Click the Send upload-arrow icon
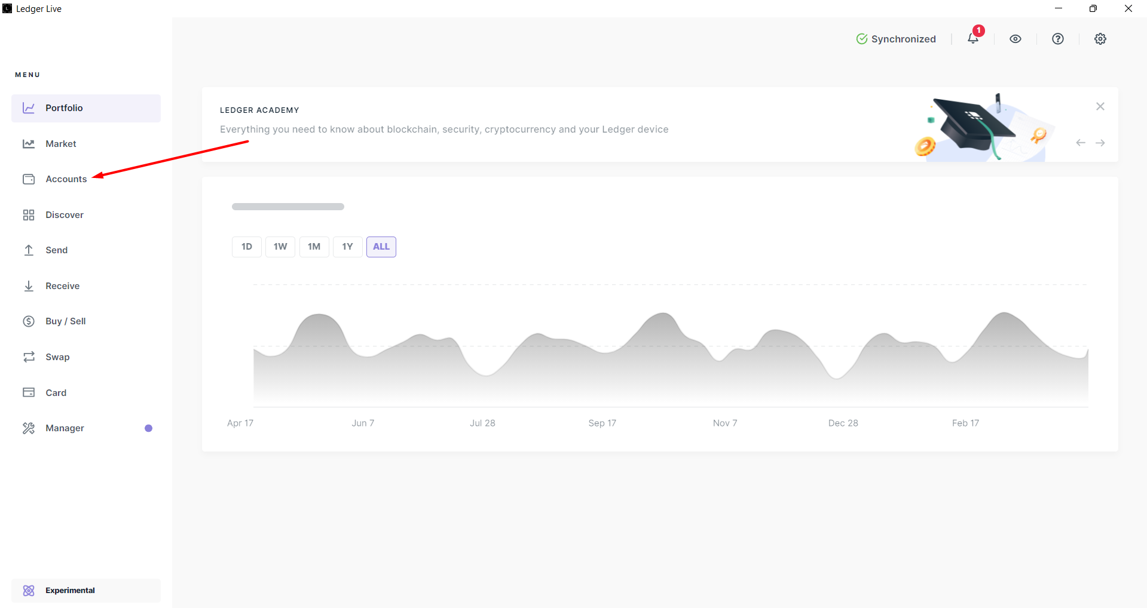The image size is (1147, 608). coord(29,250)
